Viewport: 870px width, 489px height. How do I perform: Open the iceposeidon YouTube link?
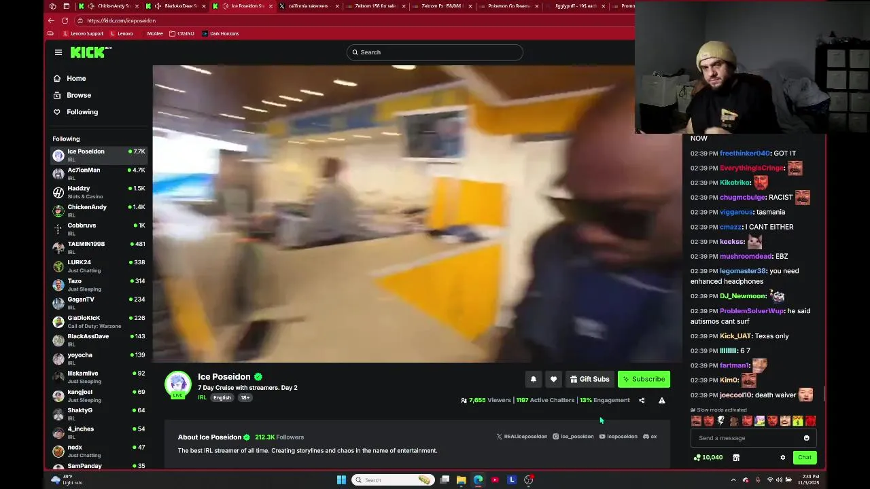(619, 437)
